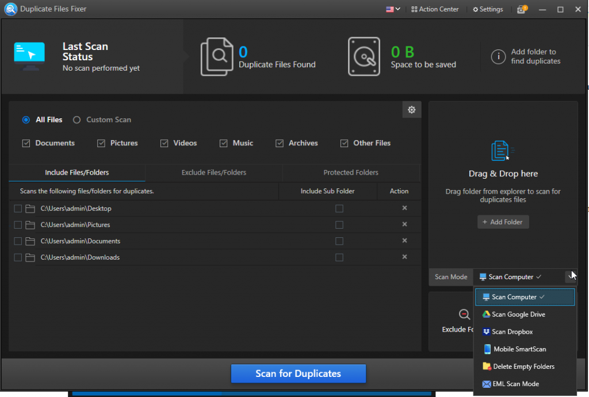Choose Scan Dropbox option
Viewport: 589px width, 397px height.
pyautogui.click(x=525, y=332)
